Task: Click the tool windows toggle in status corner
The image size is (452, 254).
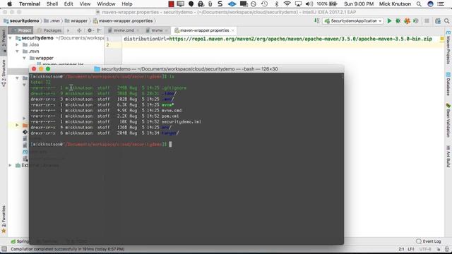Action: pos(4,249)
